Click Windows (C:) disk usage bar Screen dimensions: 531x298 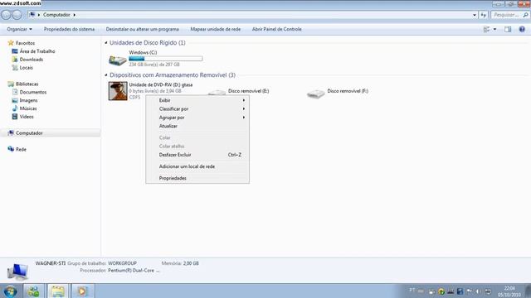pos(166,59)
